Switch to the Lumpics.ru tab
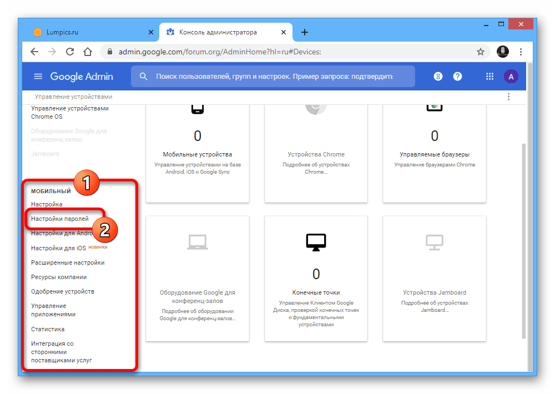Image resolution: width=555 pixels, height=394 pixels. pos(93,32)
